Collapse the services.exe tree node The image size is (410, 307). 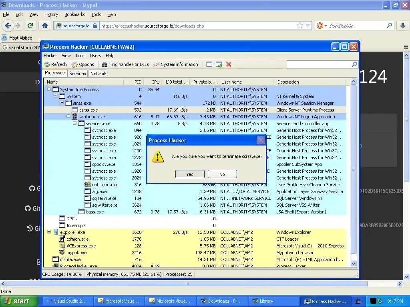pos(75,123)
